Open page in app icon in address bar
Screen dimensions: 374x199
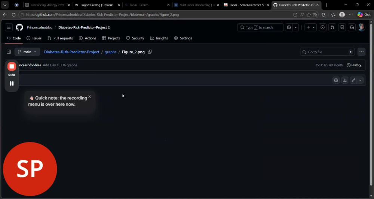295,15
